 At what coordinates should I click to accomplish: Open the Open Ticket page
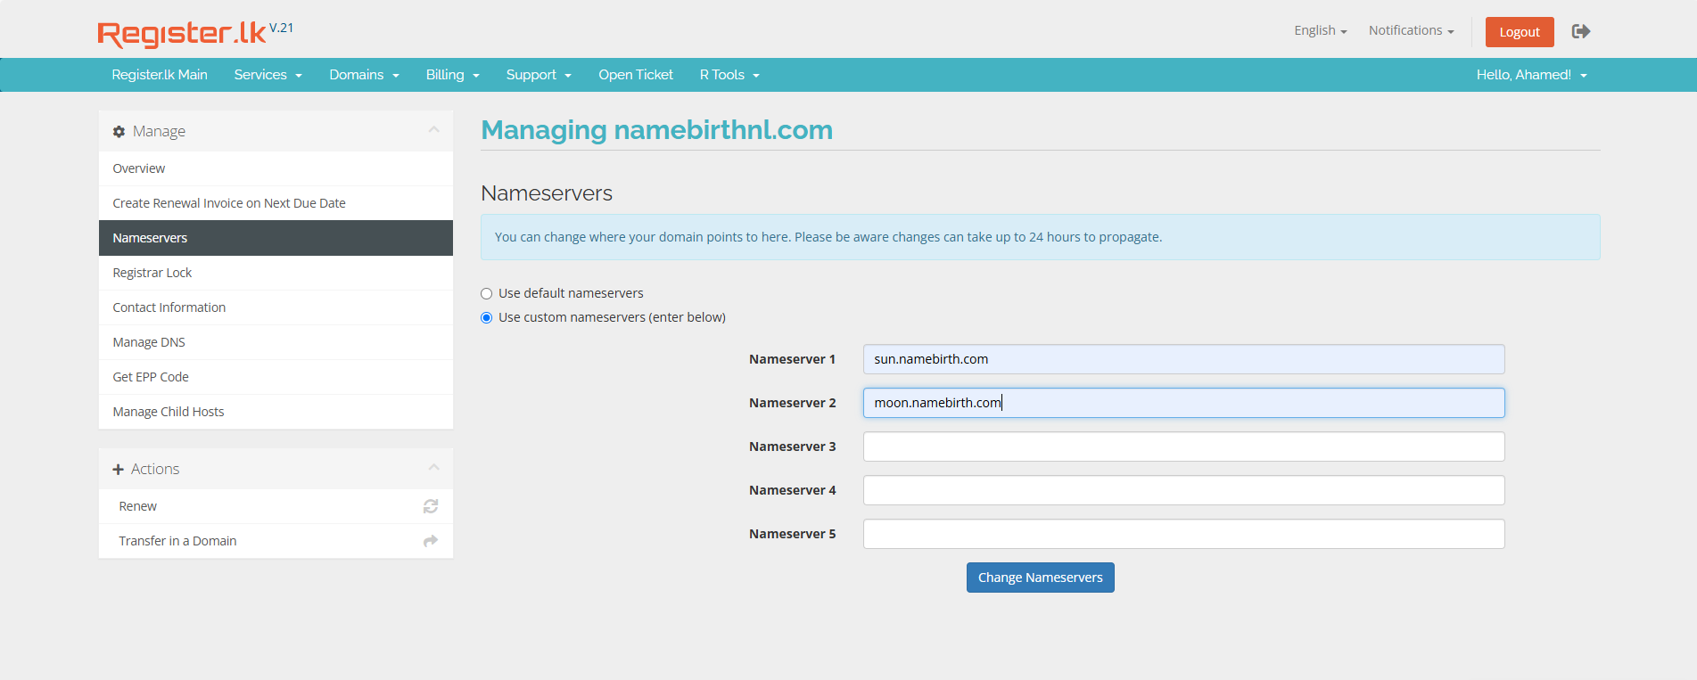[636, 75]
